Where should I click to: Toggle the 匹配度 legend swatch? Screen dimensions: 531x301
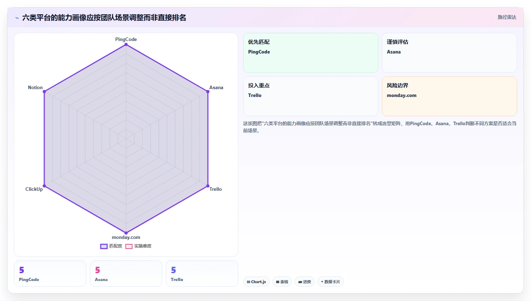point(104,246)
